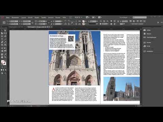The width and height of the screenshot is (163, 122).
Task: Set formatting to affect the container
Action: tap(2, 67)
